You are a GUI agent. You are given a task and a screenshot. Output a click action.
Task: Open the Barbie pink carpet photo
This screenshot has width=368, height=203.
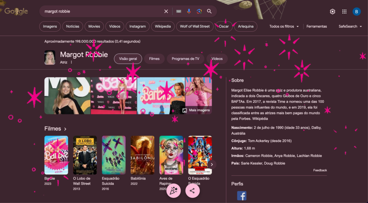(114, 96)
